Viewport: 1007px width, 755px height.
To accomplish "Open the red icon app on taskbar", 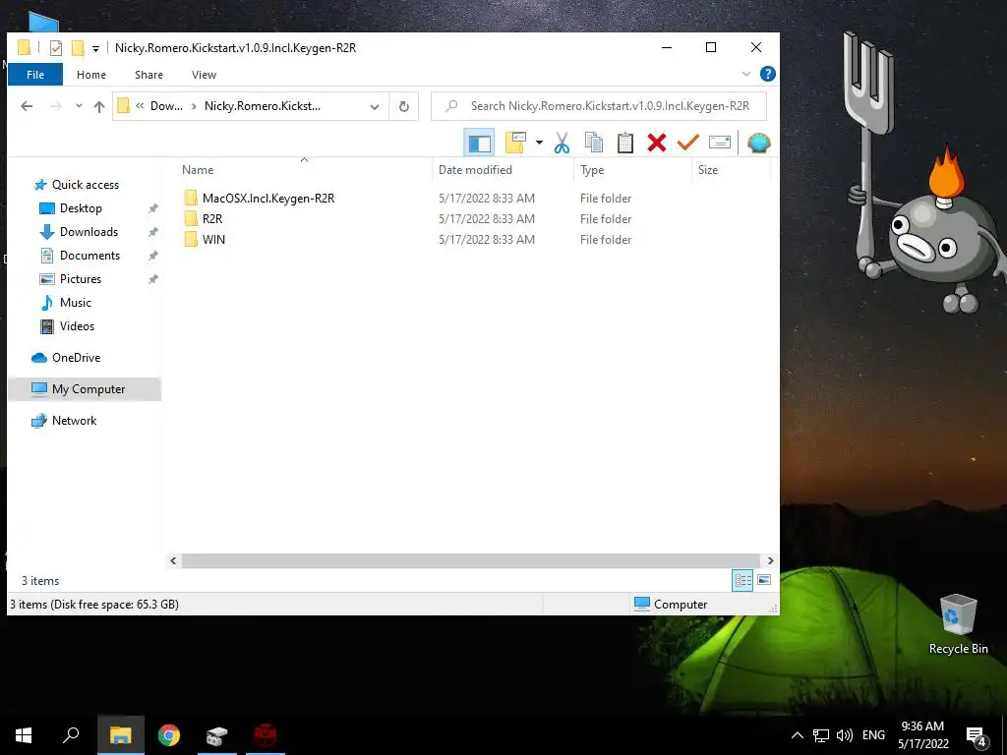I will pyautogui.click(x=266, y=735).
